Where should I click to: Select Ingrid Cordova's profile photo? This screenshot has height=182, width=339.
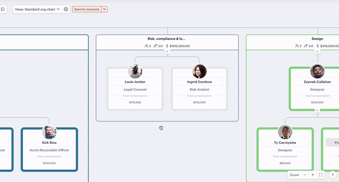[199, 71]
